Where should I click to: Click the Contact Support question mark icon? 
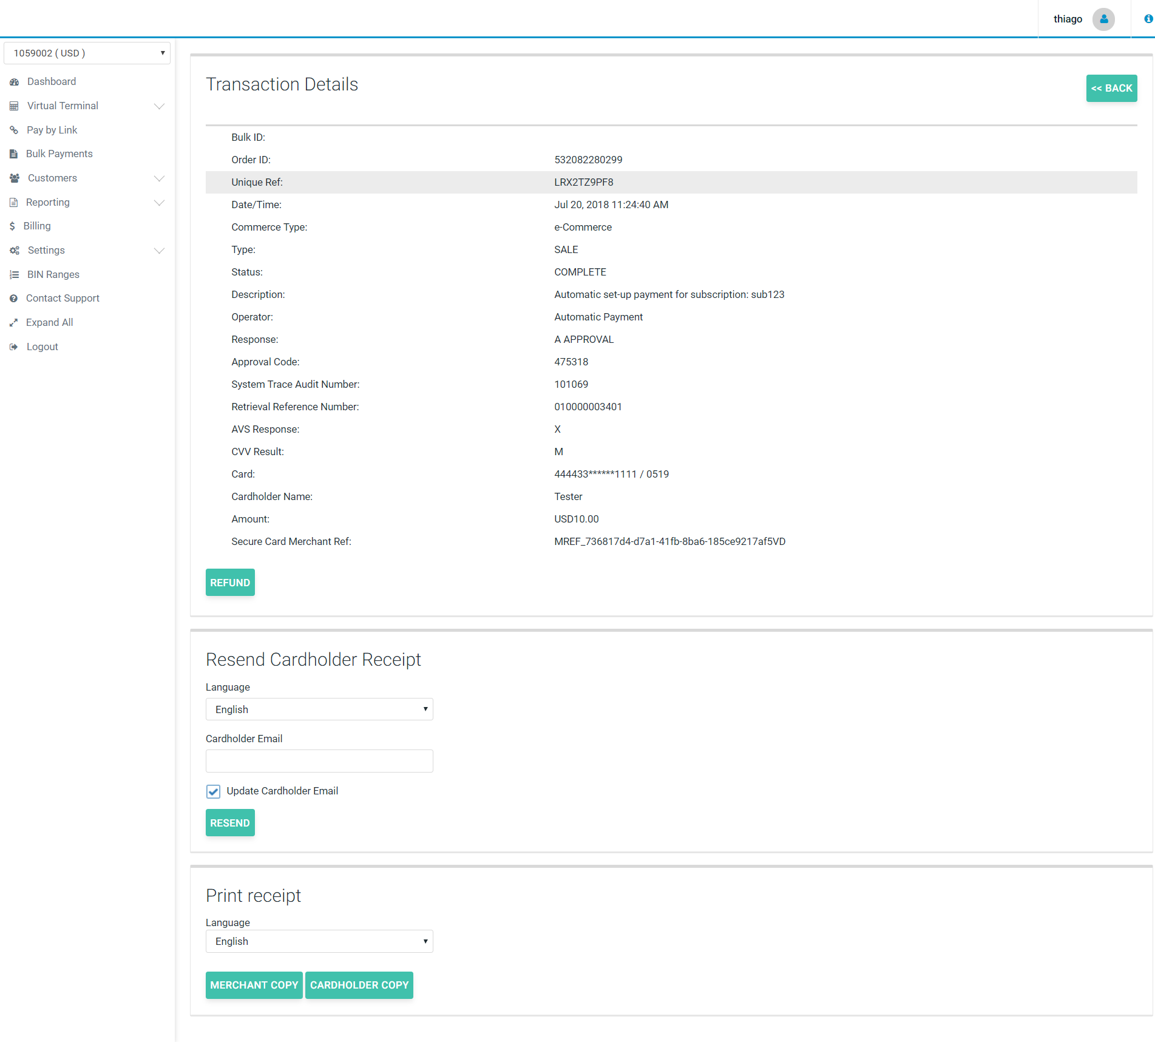point(14,299)
